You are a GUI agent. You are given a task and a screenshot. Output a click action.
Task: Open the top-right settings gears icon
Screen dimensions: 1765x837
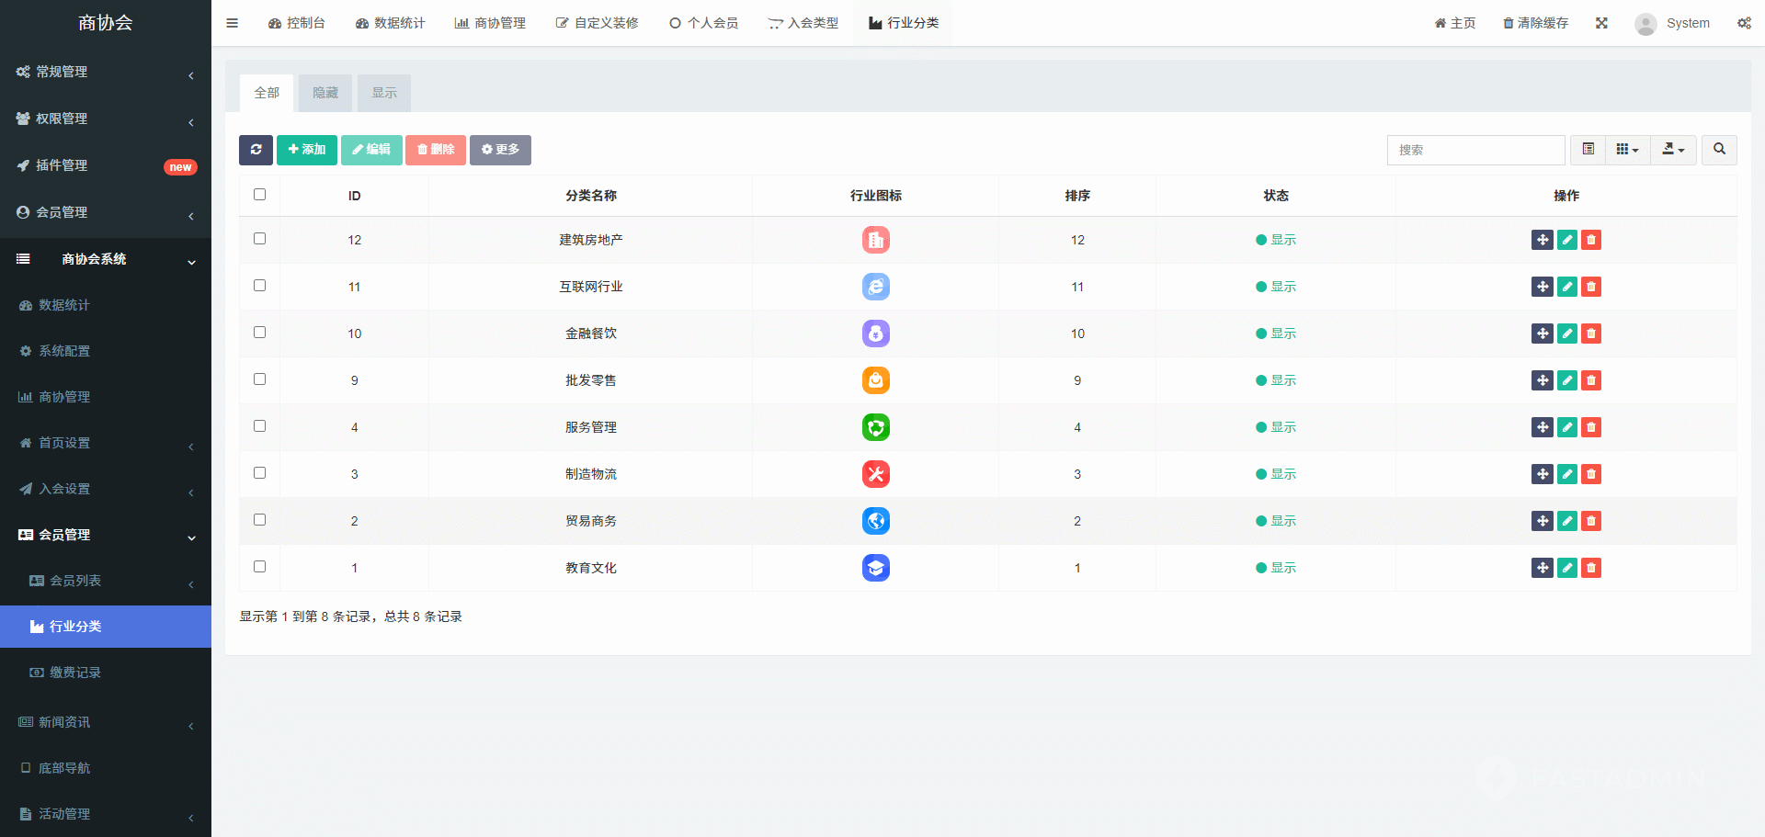[1744, 23]
